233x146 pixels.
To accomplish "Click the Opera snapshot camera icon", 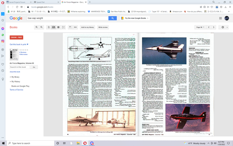I will click(205, 7).
